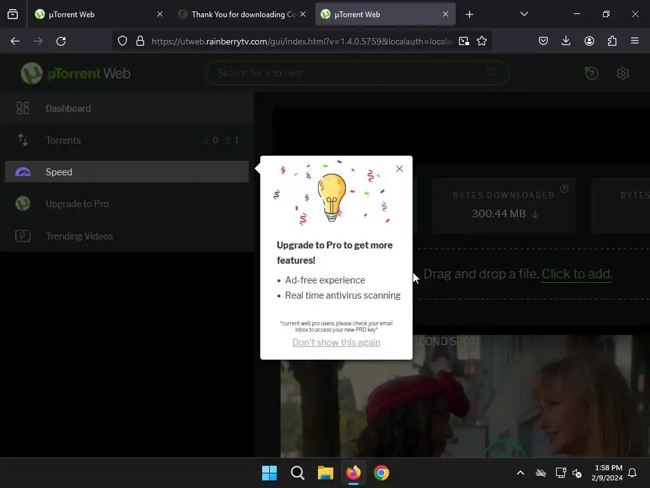Close the Upgrade to Pro popup

coord(399,168)
